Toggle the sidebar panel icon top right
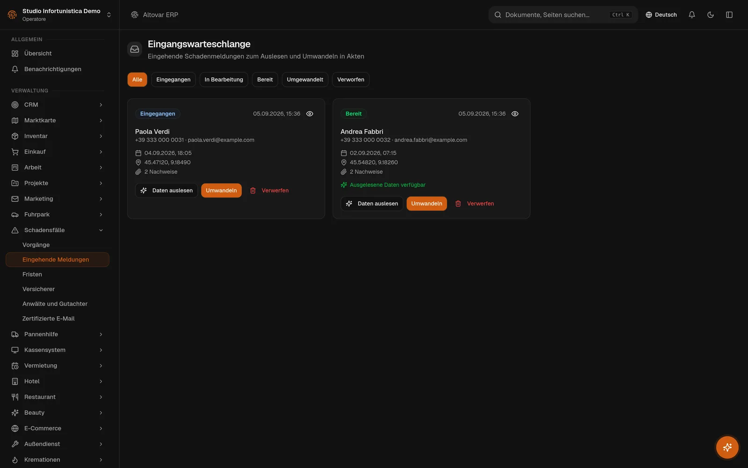 click(729, 15)
